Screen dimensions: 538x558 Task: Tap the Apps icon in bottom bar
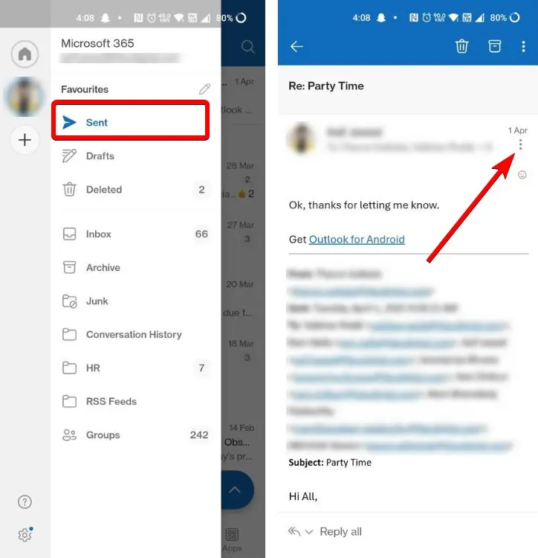pyautogui.click(x=232, y=539)
